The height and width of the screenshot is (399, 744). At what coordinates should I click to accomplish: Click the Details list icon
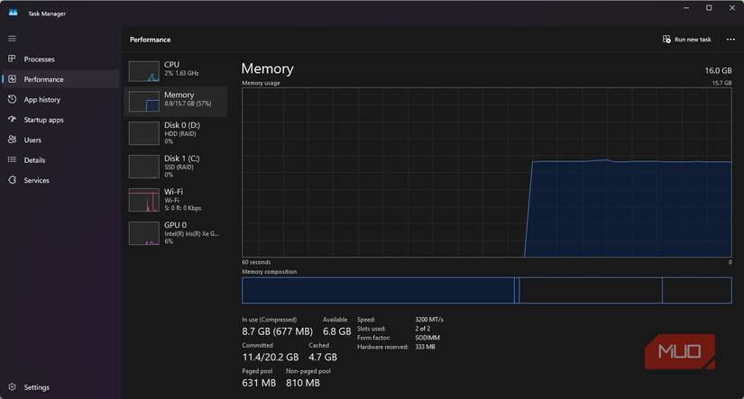(x=13, y=159)
